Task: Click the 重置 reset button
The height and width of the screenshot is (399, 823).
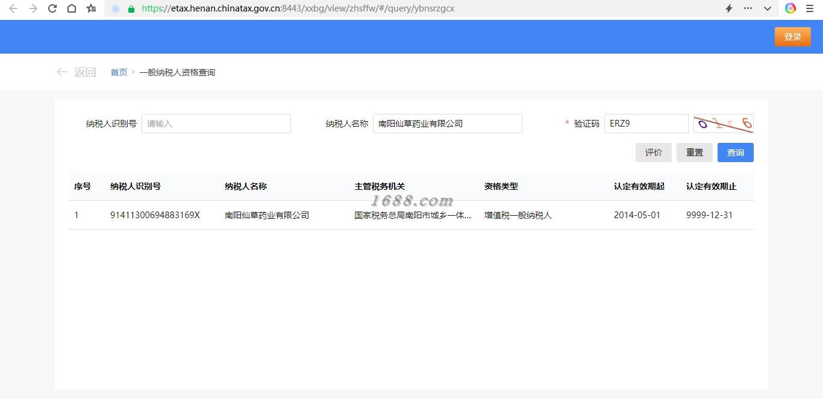Action: coord(695,152)
